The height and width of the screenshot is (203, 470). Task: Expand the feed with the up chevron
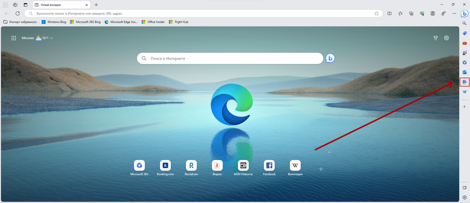[x=329, y=152]
